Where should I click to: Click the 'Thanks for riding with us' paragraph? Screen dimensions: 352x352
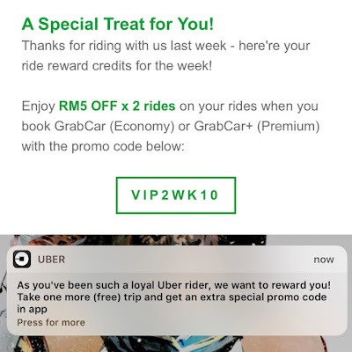tap(165, 55)
